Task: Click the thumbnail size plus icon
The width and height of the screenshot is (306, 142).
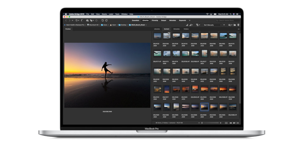Action: [220, 123]
